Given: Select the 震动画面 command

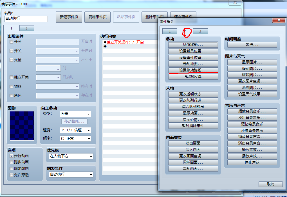Looking at the screenshot, I should pyautogui.click(x=193, y=169).
